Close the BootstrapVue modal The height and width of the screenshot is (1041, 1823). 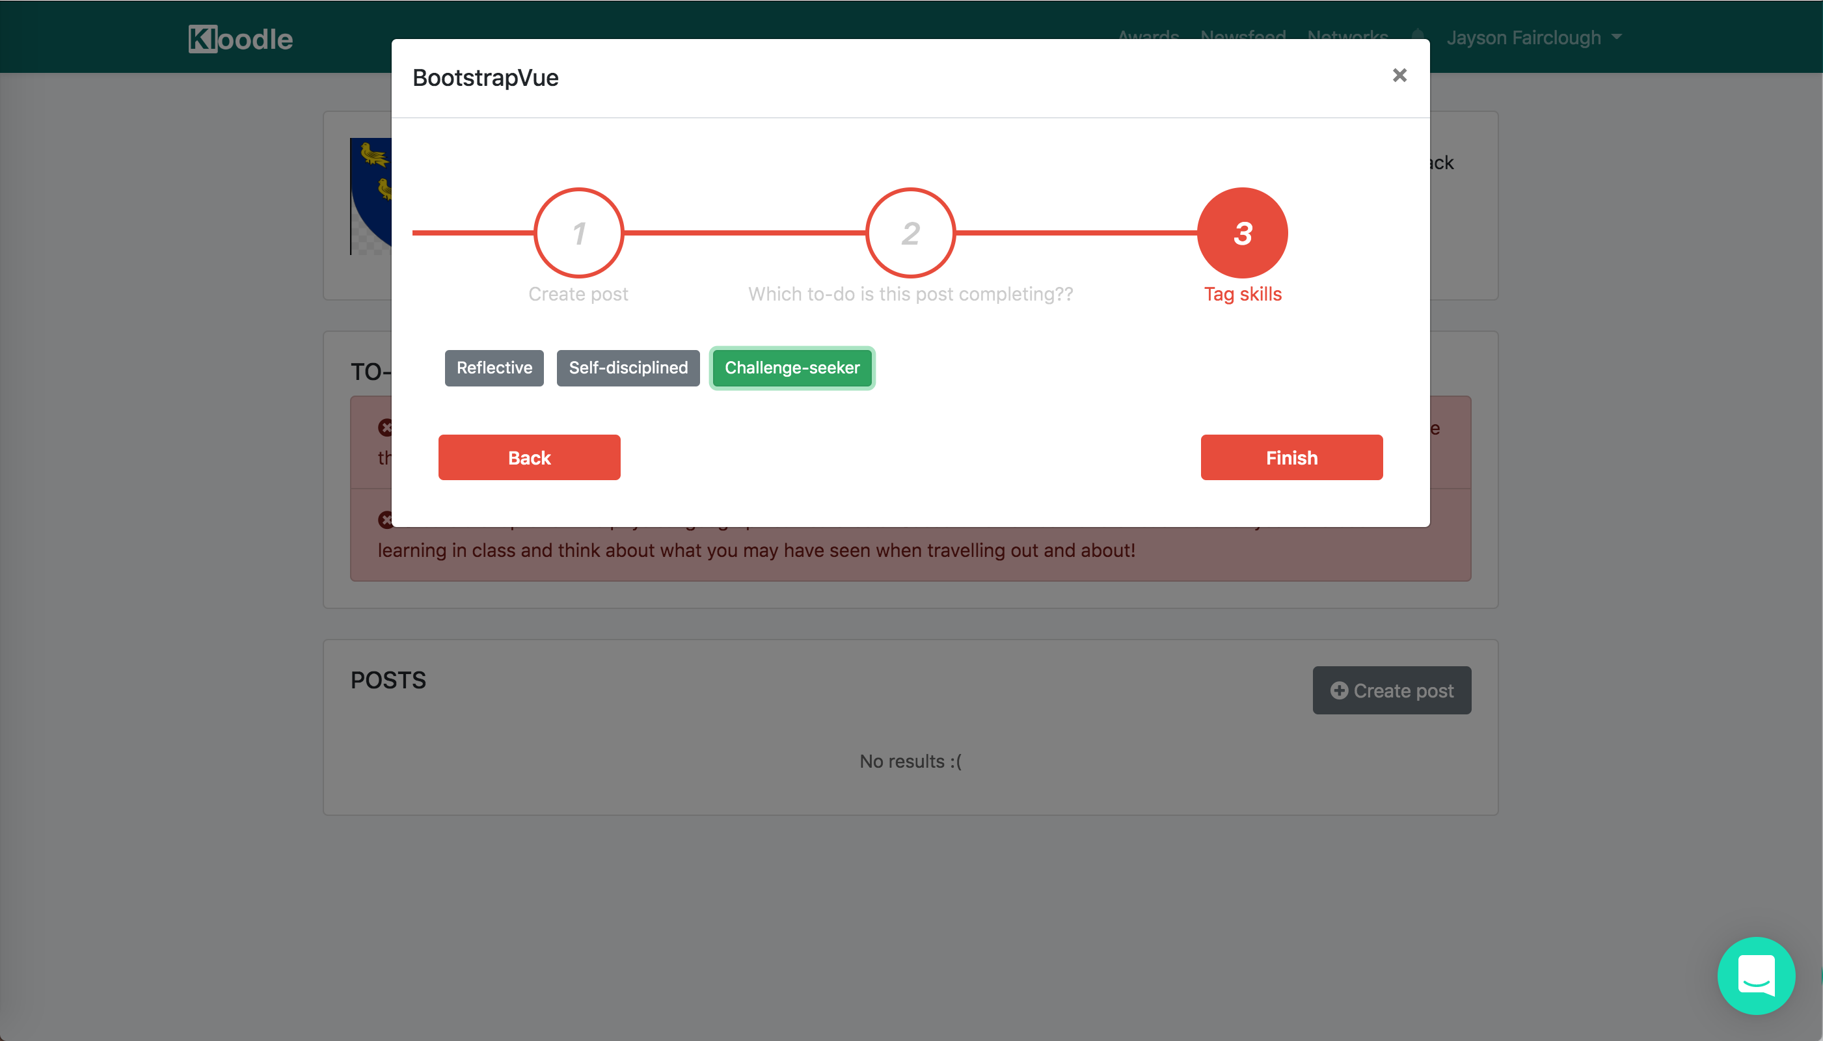pyautogui.click(x=1399, y=75)
